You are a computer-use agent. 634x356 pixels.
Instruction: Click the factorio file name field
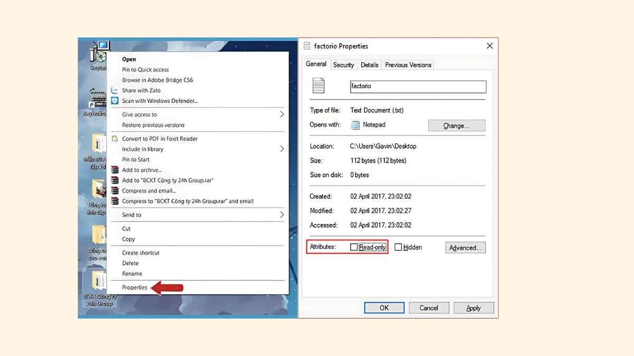point(417,86)
